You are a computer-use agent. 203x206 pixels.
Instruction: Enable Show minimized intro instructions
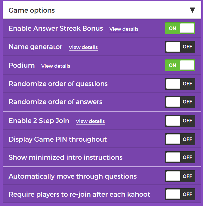click(180, 157)
